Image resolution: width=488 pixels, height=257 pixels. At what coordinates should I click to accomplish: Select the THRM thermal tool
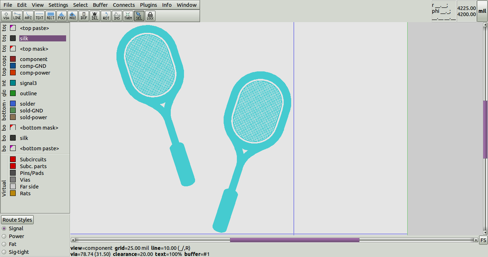pos(128,16)
